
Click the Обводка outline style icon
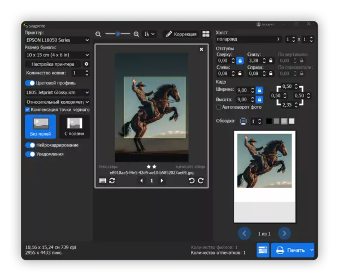[x=243, y=121]
